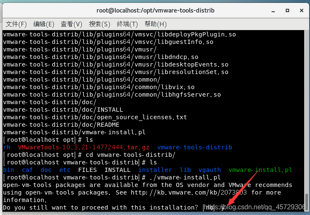The image size is (310, 215).
Task: Click the blue 'installer' directory name
Action: 155,170
